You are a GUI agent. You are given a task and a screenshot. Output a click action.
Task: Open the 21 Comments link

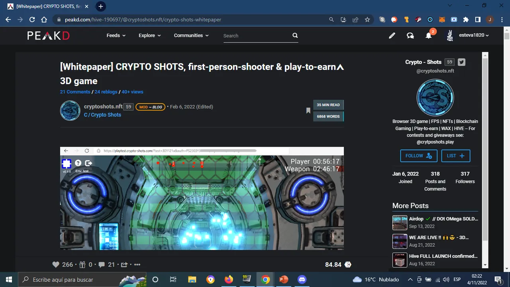(75, 92)
